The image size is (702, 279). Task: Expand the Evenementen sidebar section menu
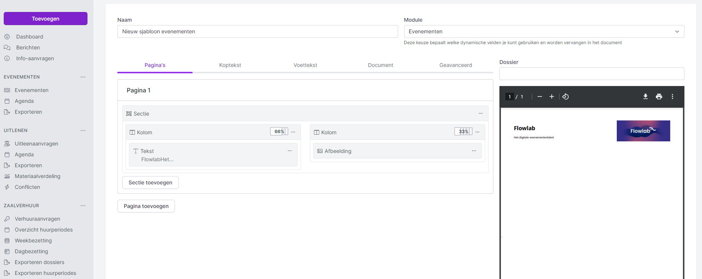coord(83,77)
